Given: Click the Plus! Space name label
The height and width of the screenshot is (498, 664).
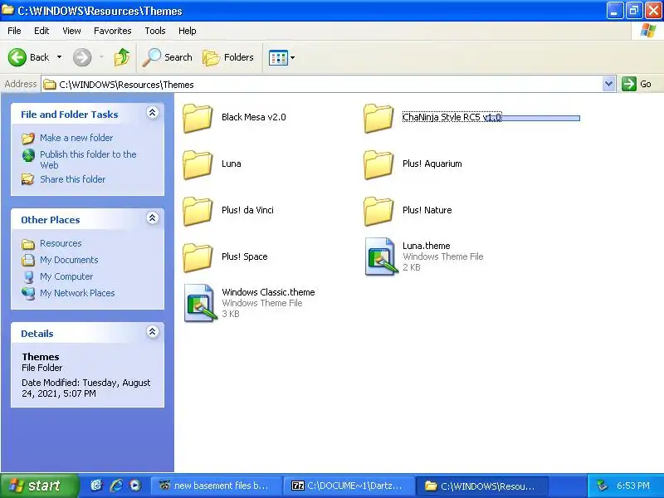Looking at the screenshot, I should 244,256.
